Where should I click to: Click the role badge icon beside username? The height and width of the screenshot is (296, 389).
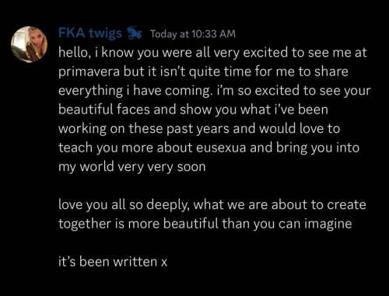[x=135, y=33]
